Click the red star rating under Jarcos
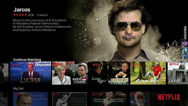Screen dimensions: 188x106 point(20,15)
